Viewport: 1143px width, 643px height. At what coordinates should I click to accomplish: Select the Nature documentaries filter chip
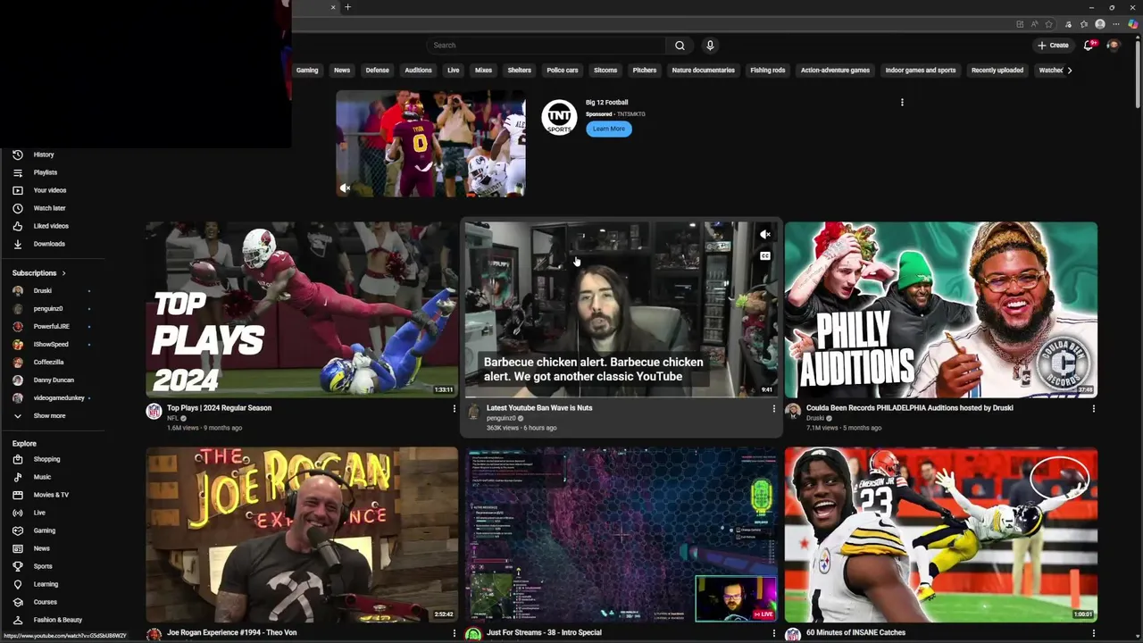[704, 71]
